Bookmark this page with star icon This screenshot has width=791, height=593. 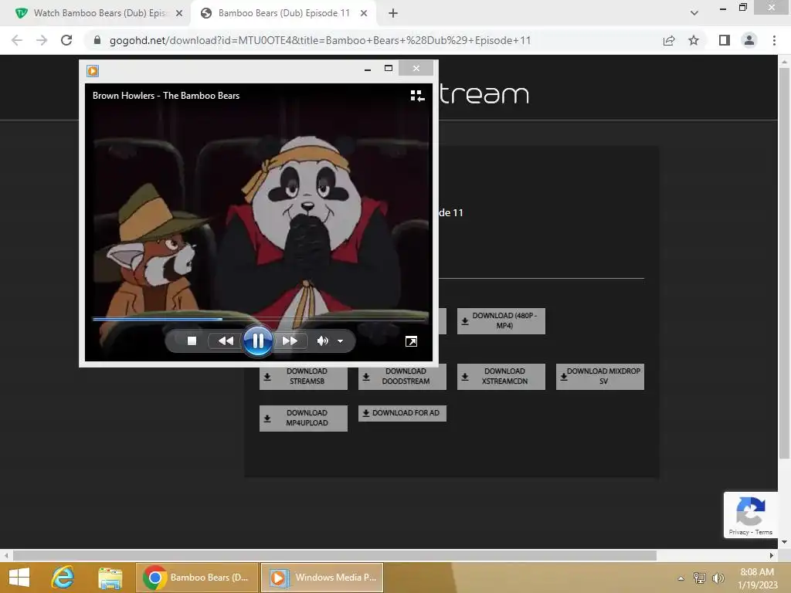coord(694,40)
